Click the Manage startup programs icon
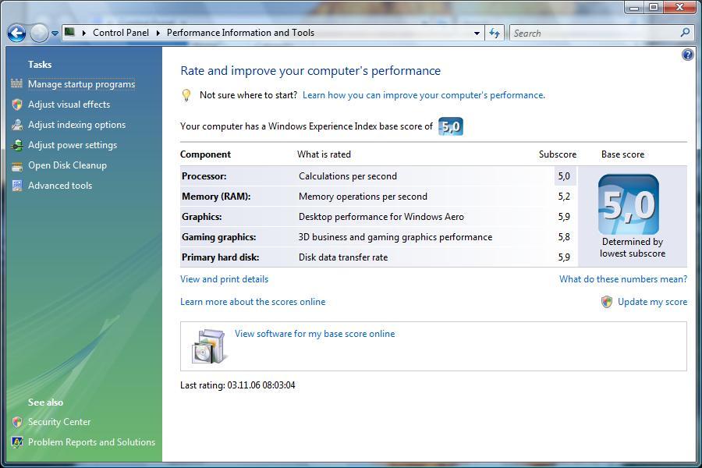The width and height of the screenshot is (702, 468). coord(16,83)
